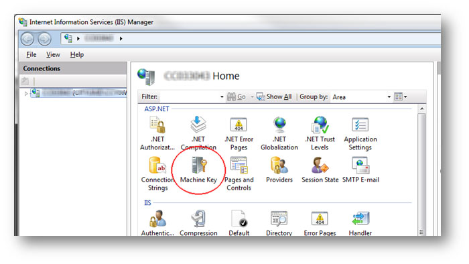This screenshot has width=469, height=264.
Task: Open the Machine Key feature
Action: [x=198, y=170]
